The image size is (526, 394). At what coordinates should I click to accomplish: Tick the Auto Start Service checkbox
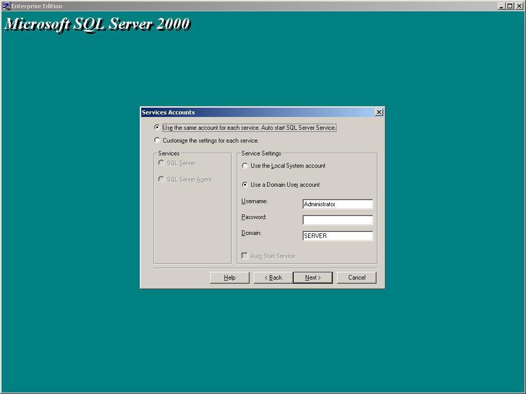click(245, 256)
